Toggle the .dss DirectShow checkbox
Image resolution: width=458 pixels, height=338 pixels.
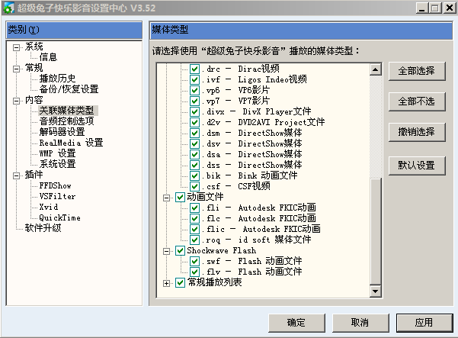(195, 165)
